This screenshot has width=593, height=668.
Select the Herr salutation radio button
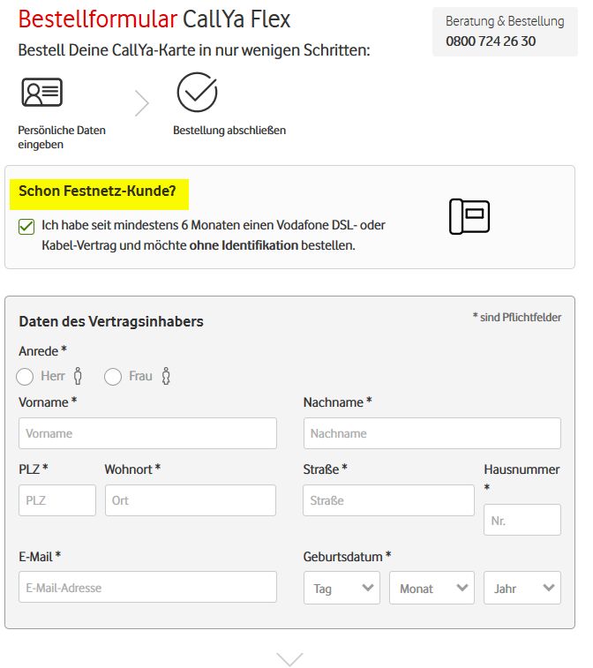tap(26, 377)
